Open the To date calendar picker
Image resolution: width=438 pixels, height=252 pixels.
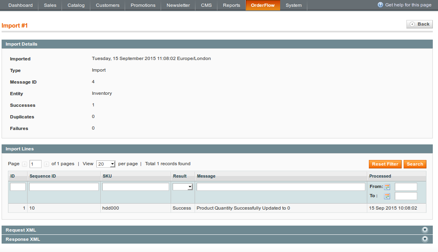[x=386, y=196]
